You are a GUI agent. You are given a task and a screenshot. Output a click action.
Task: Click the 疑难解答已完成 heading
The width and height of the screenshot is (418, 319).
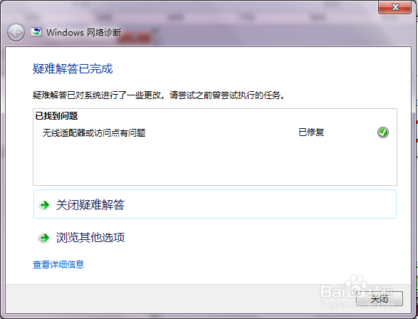[x=73, y=68]
